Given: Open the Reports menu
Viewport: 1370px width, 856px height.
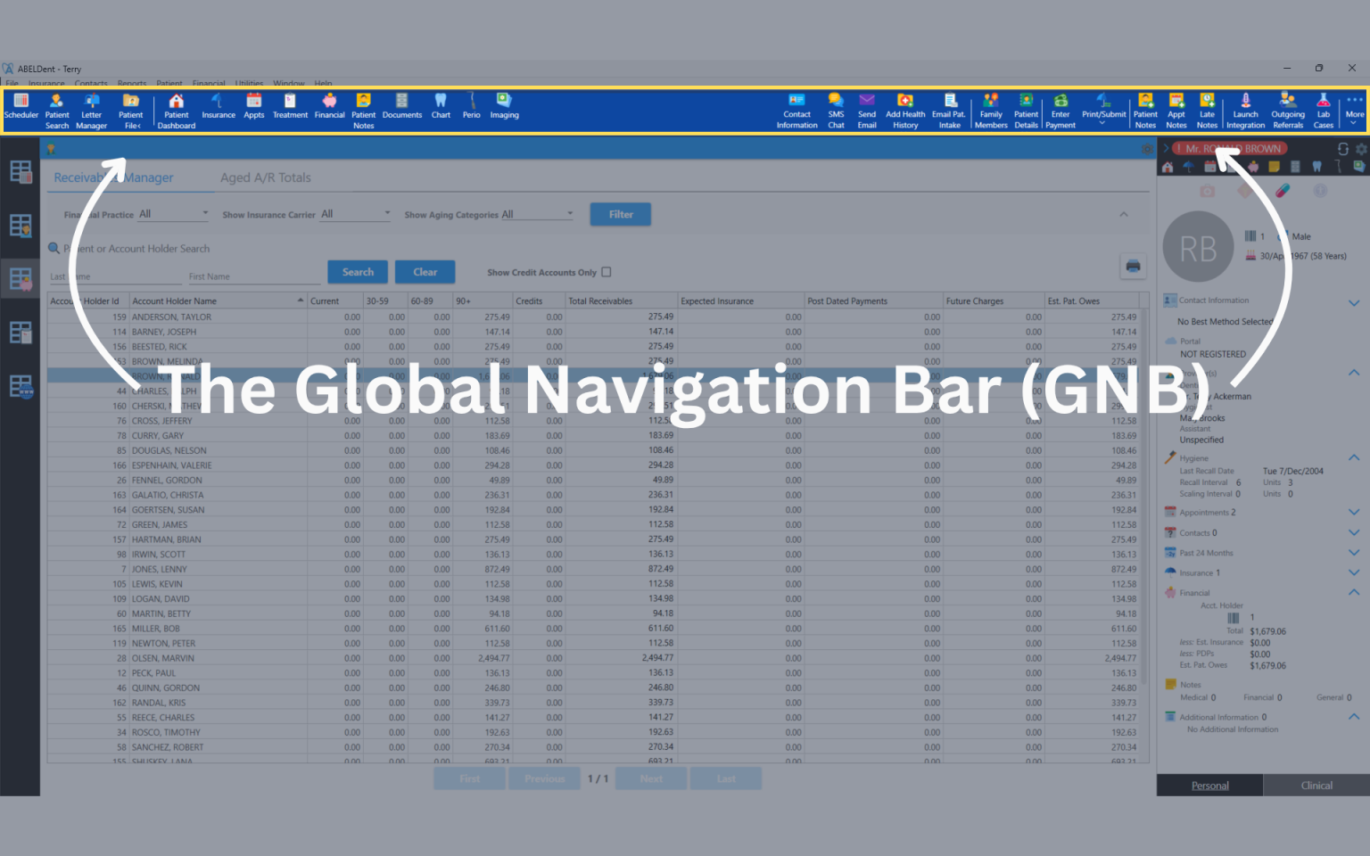Looking at the screenshot, I should coord(132,83).
